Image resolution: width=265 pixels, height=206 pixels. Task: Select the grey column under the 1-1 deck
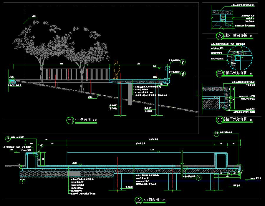tap(130, 94)
